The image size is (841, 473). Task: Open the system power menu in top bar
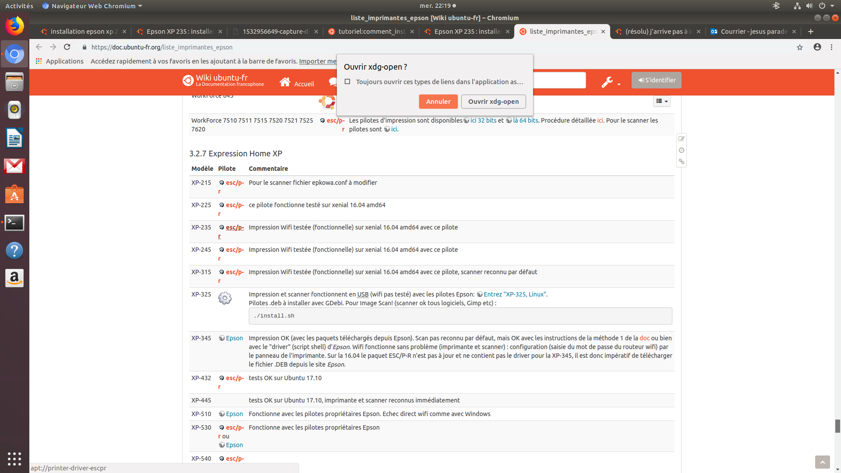[x=826, y=6]
